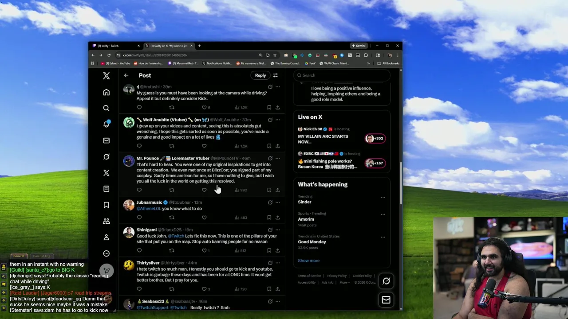This screenshot has width=568, height=319.
Task: Repost Wolf Anubite's reply
Action: tap(172, 146)
